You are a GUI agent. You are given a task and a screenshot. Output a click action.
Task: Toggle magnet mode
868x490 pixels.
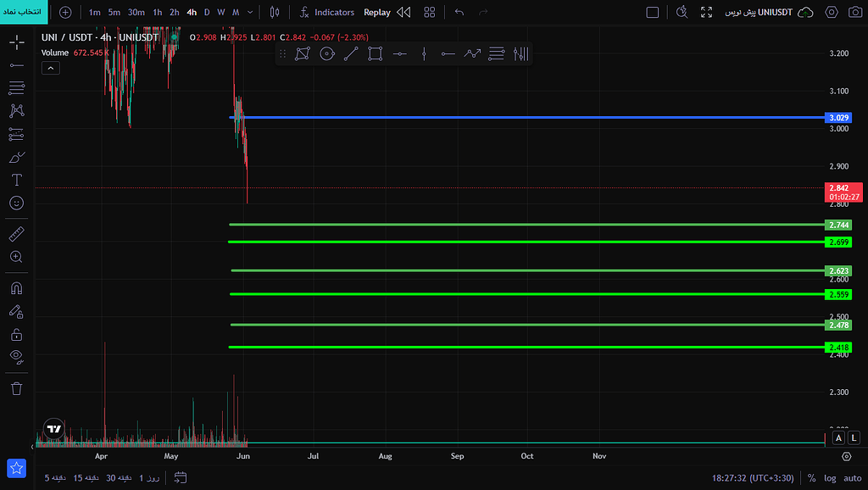[17, 288]
